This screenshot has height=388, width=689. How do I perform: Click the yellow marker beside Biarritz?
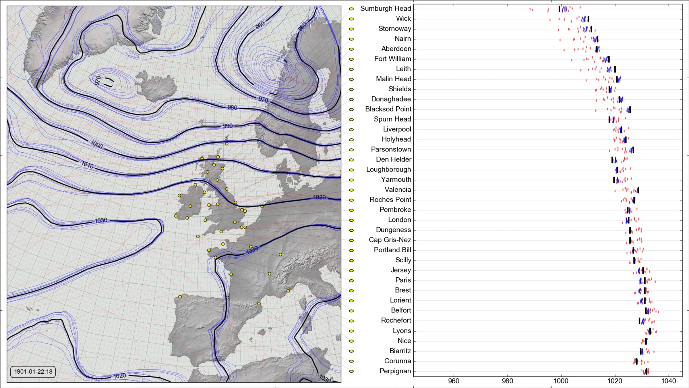[351, 351]
